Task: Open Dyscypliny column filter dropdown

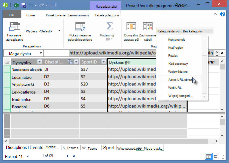Action: pos(40,62)
